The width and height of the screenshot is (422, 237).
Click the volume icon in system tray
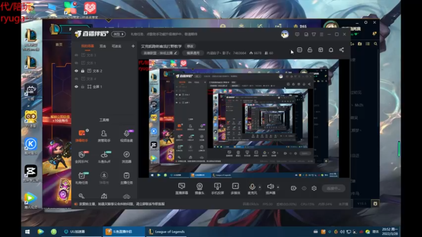(x=342, y=232)
